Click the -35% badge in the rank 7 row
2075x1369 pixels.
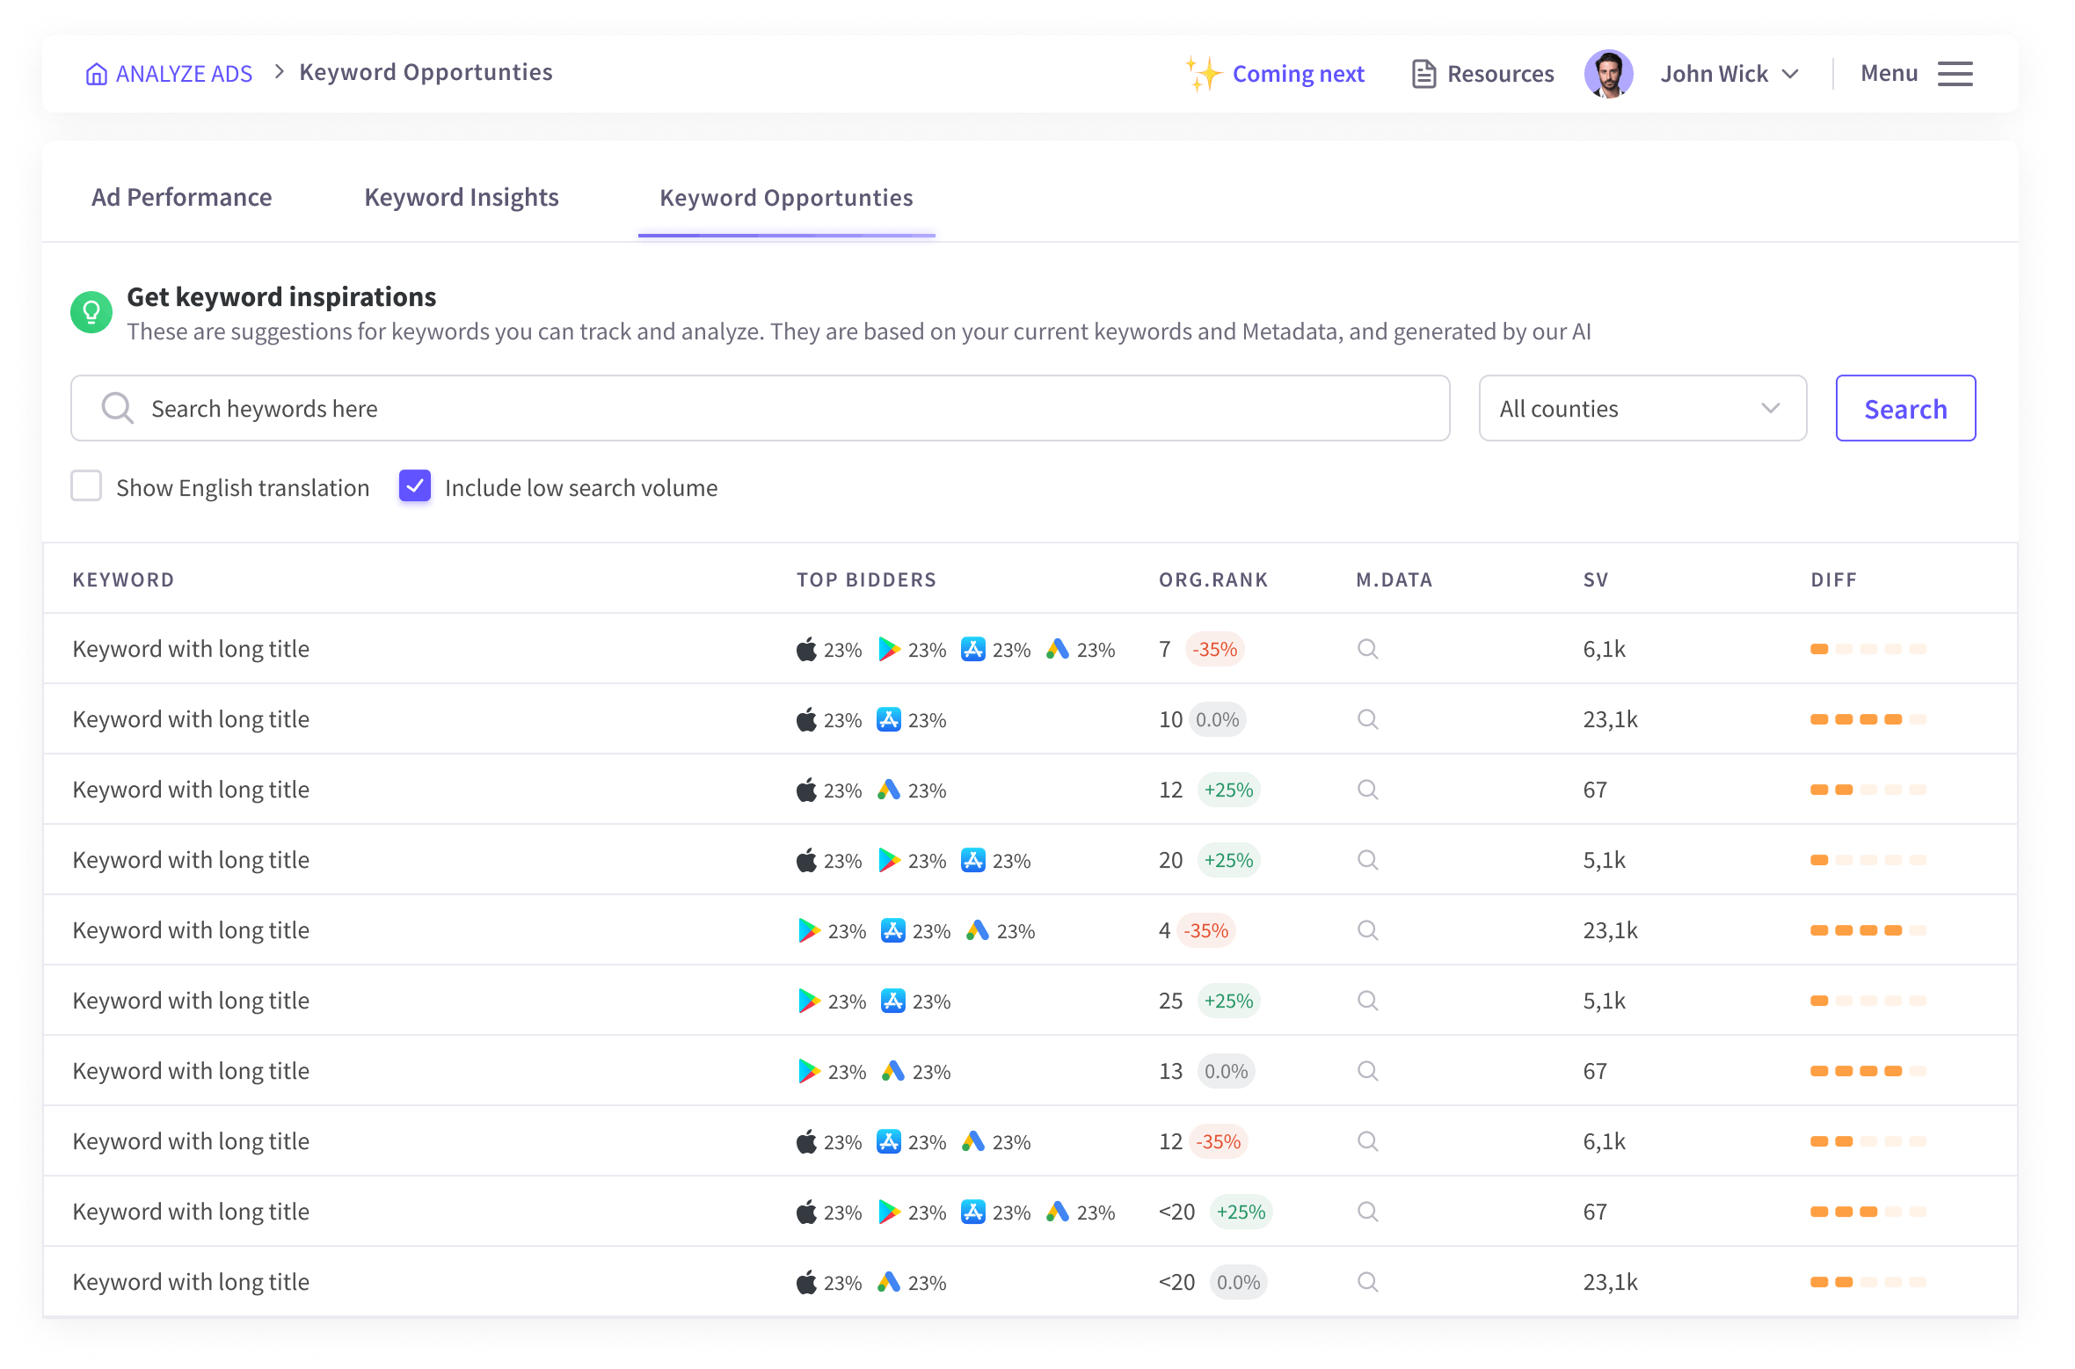(1215, 649)
